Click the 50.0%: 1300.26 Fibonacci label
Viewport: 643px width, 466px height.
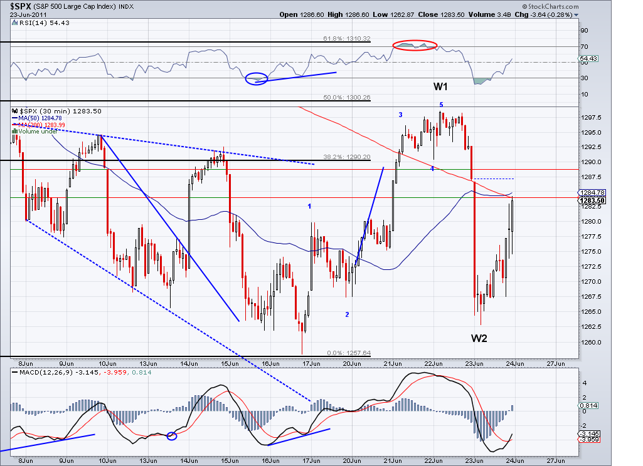click(346, 98)
